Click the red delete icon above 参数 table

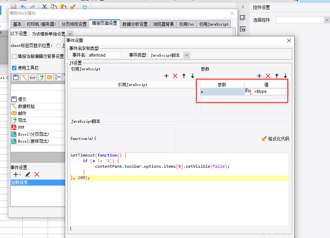pyautogui.click(x=268, y=76)
